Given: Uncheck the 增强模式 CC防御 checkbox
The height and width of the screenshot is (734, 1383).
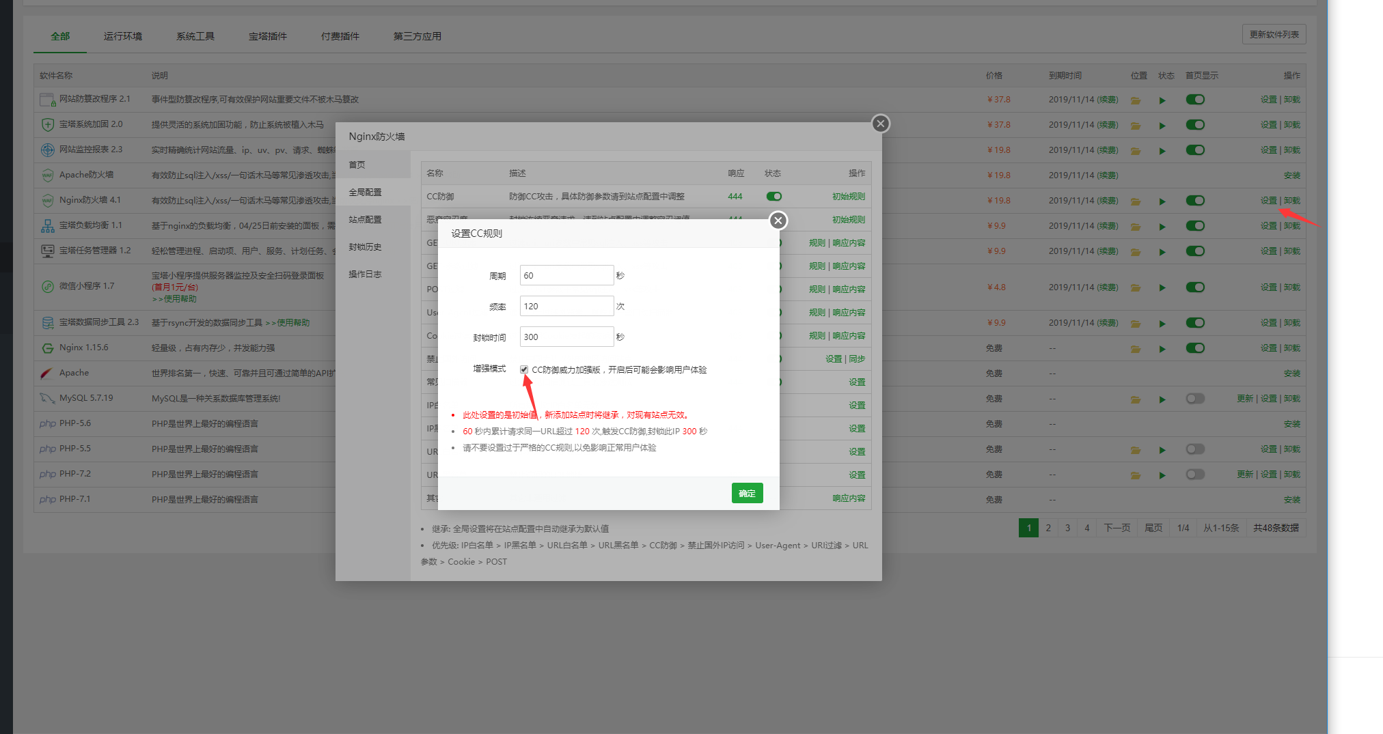Looking at the screenshot, I should point(524,369).
